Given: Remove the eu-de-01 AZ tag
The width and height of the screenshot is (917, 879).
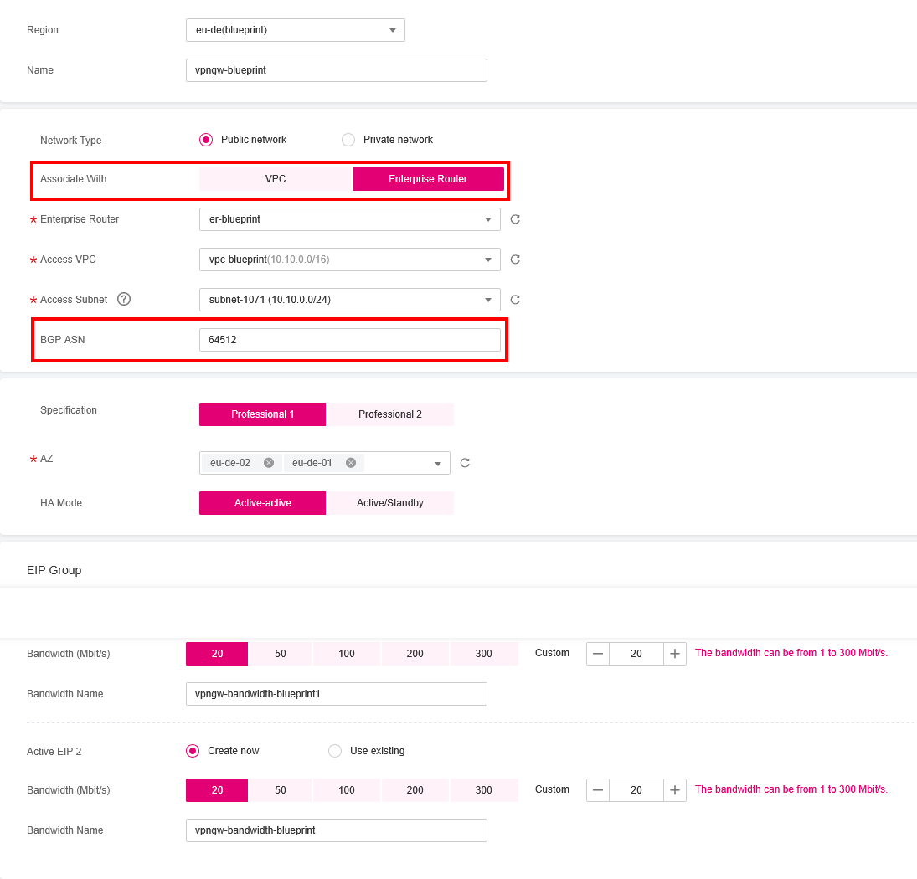Looking at the screenshot, I should pyautogui.click(x=351, y=463).
